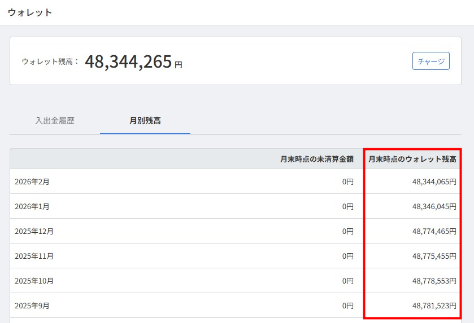Click the 48,346,045円 balance cell
Viewport: 474px width, 323px height.
[434, 207]
